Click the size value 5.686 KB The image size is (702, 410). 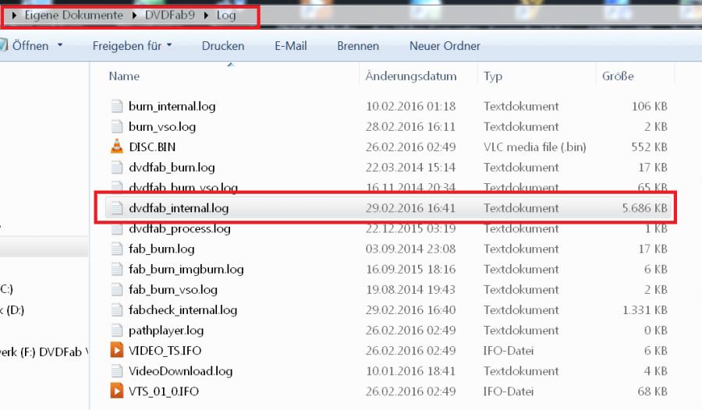click(x=645, y=208)
